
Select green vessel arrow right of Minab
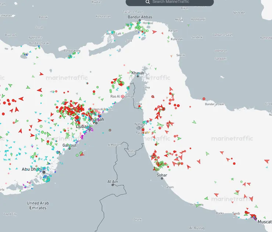pos(189,25)
